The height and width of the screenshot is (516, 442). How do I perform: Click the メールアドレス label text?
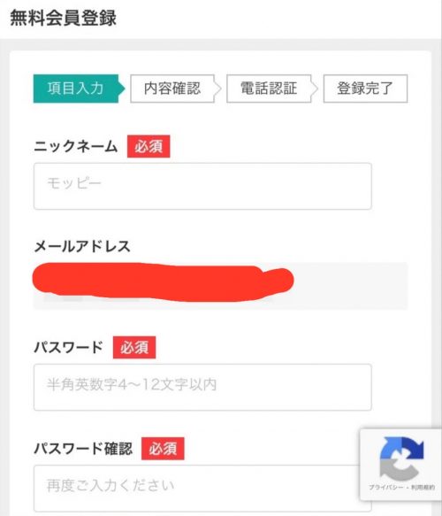coord(82,246)
